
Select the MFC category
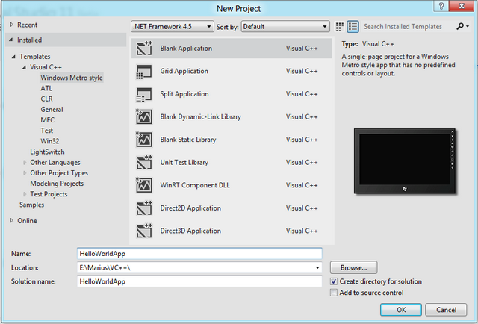tap(48, 120)
